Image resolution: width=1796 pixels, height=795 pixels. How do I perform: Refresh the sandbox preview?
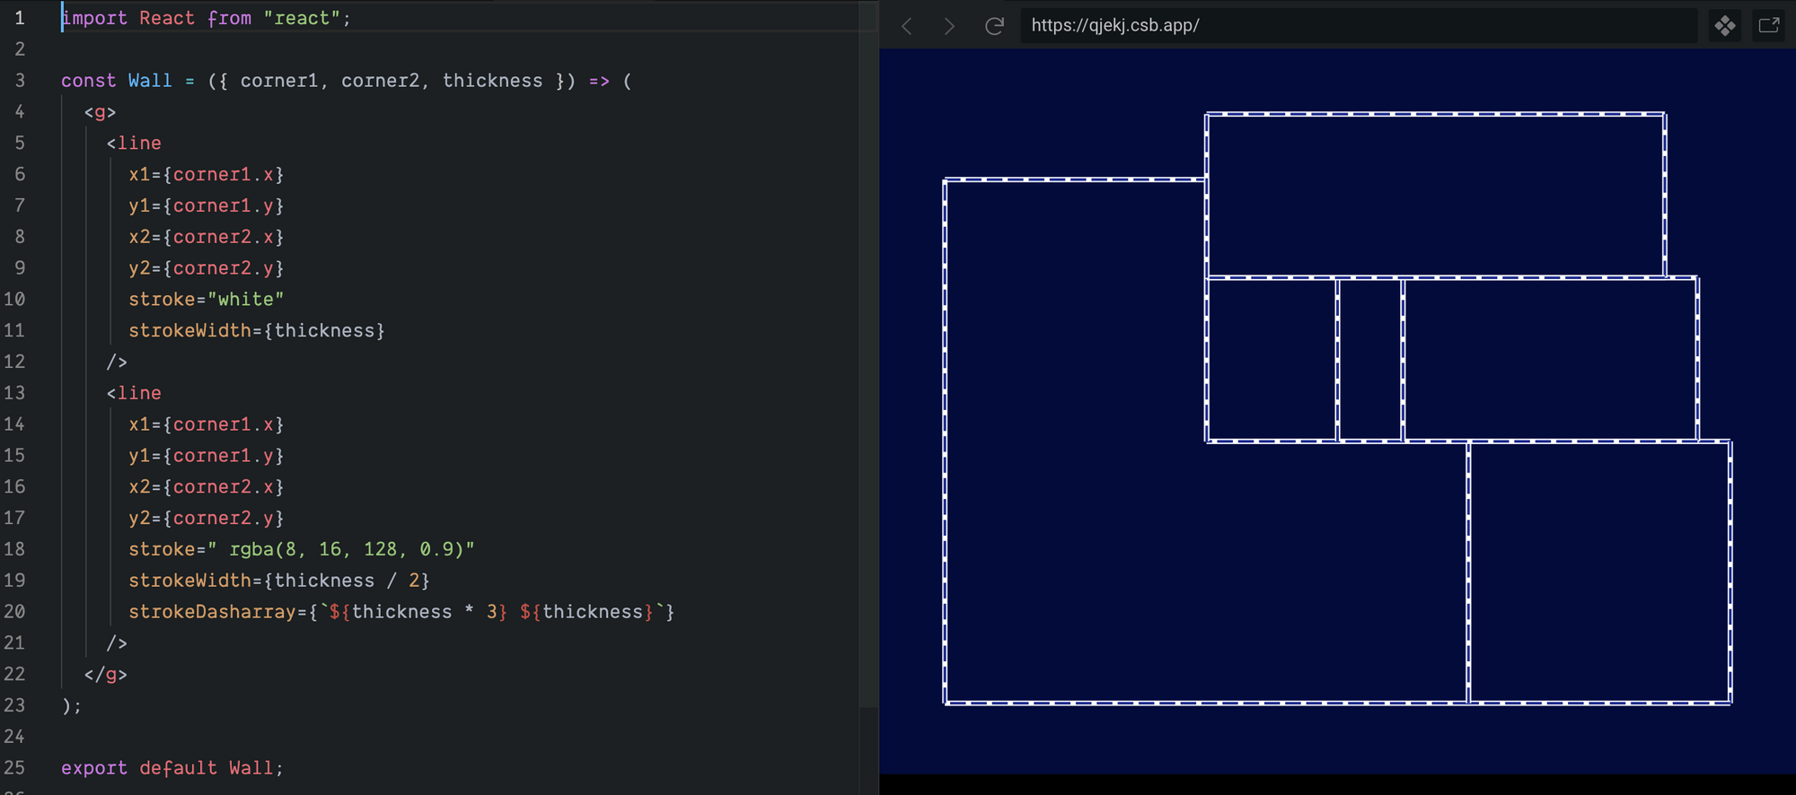(x=994, y=26)
